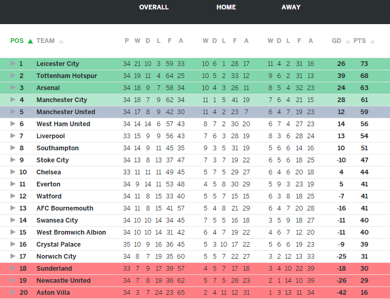This screenshot has width=390, height=299.
Task: Expand the Leicester City row arrow
Action: tap(13, 64)
